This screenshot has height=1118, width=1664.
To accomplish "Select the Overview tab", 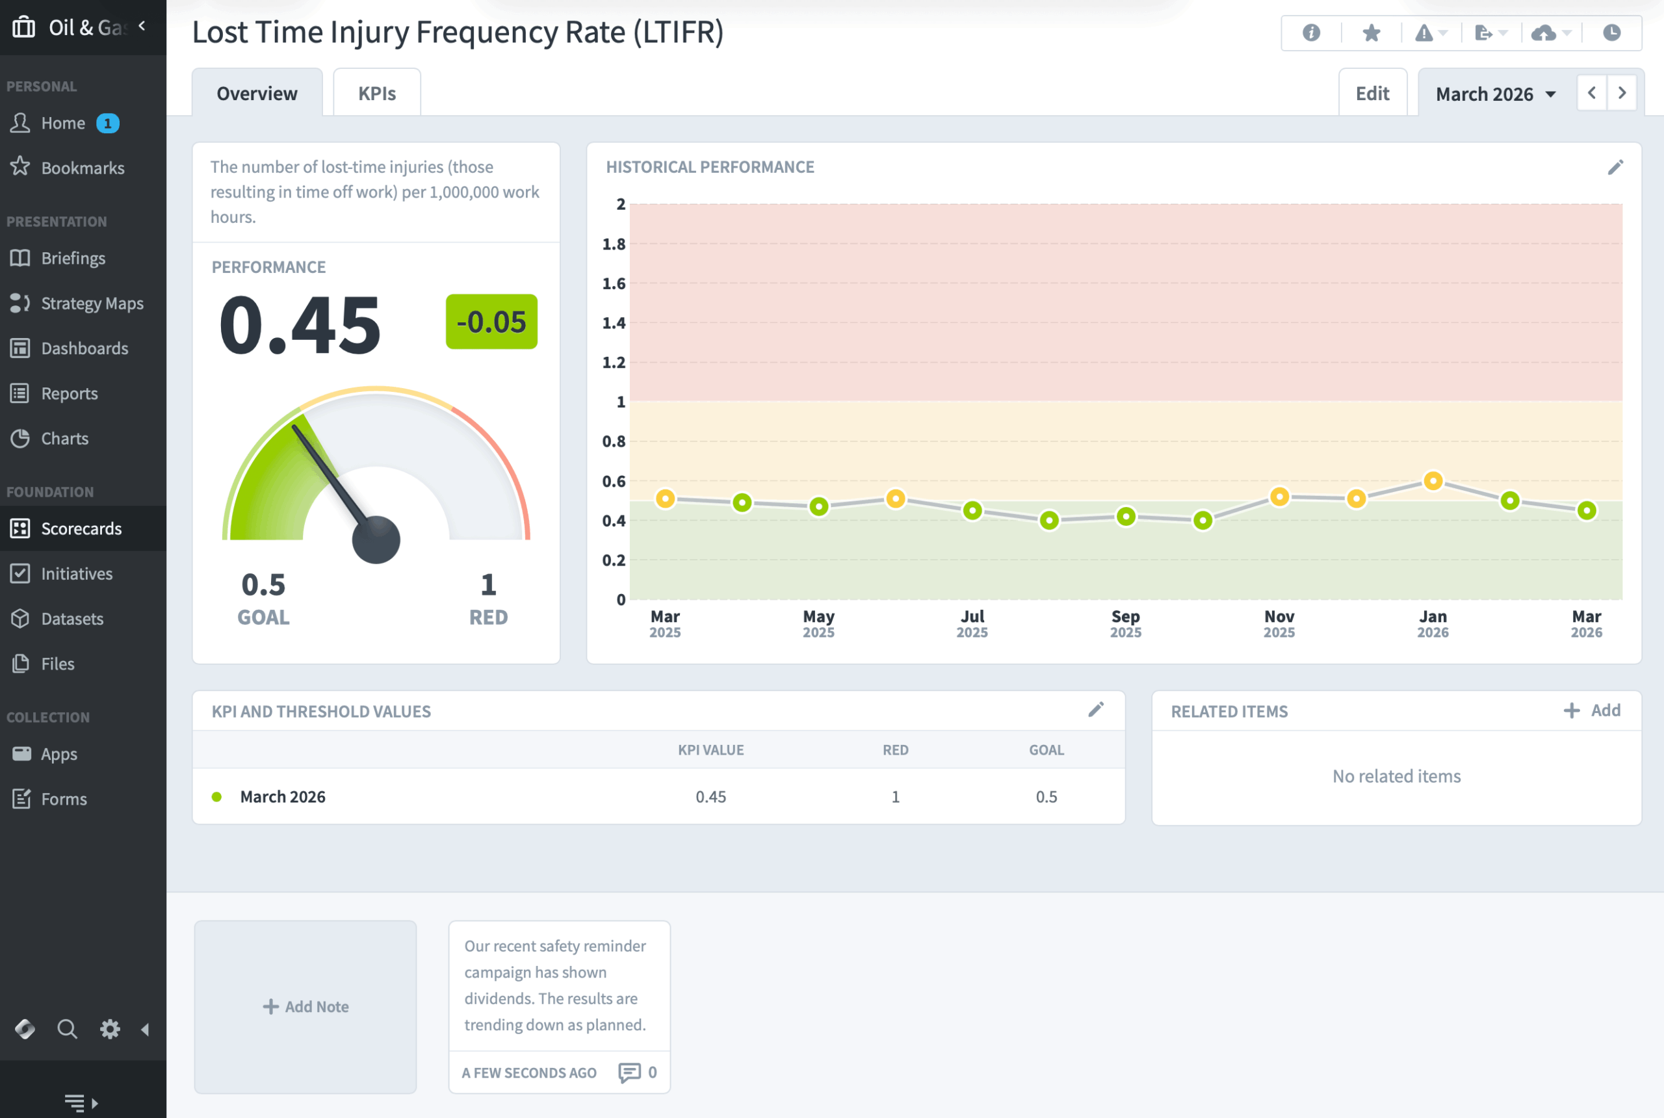I will (x=257, y=92).
